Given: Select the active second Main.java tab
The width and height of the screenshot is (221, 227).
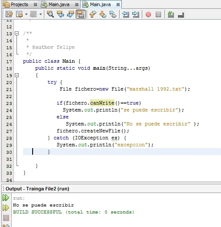Looking at the screenshot, I should pos(100,4).
